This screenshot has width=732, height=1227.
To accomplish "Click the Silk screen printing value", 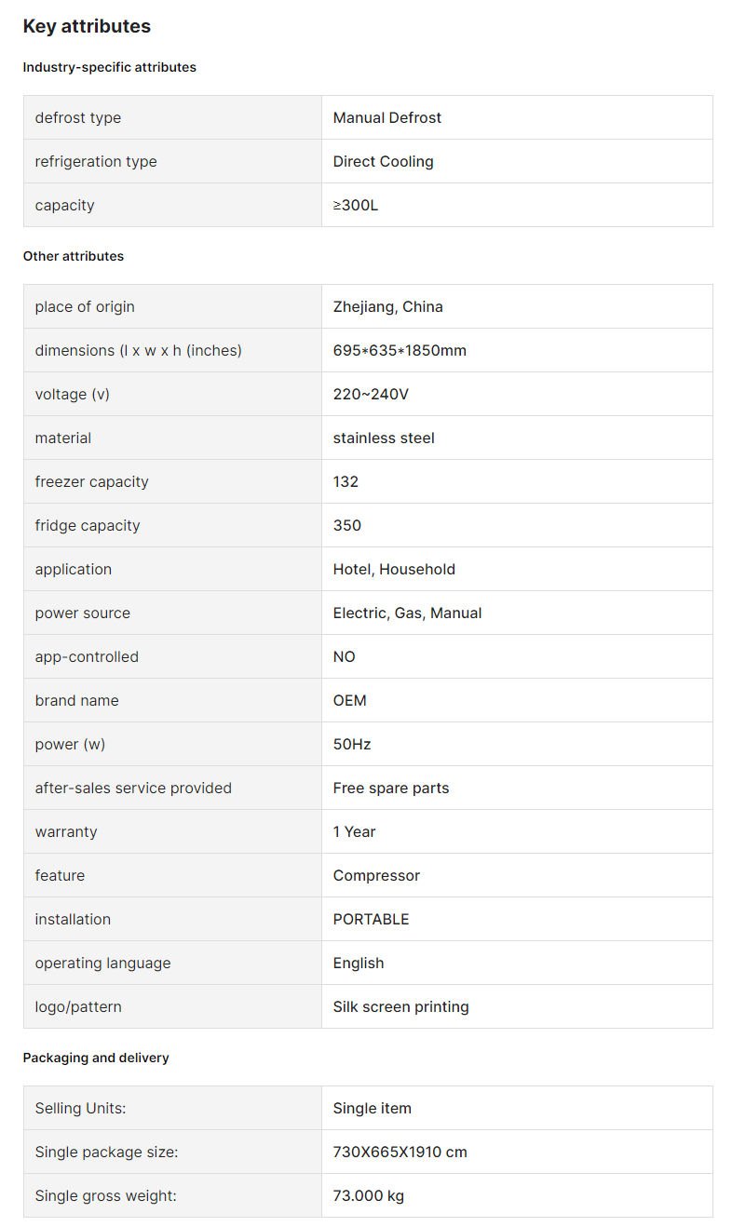I will pyautogui.click(x=401, y=1006).
